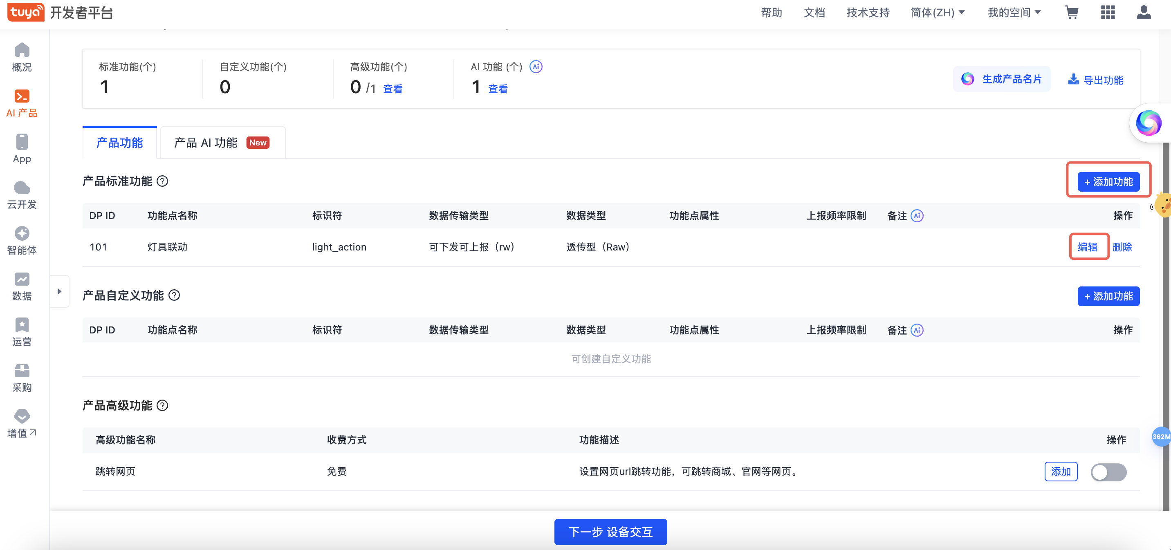Expand the collapsed side panel arrow

[x=59, y=292]
